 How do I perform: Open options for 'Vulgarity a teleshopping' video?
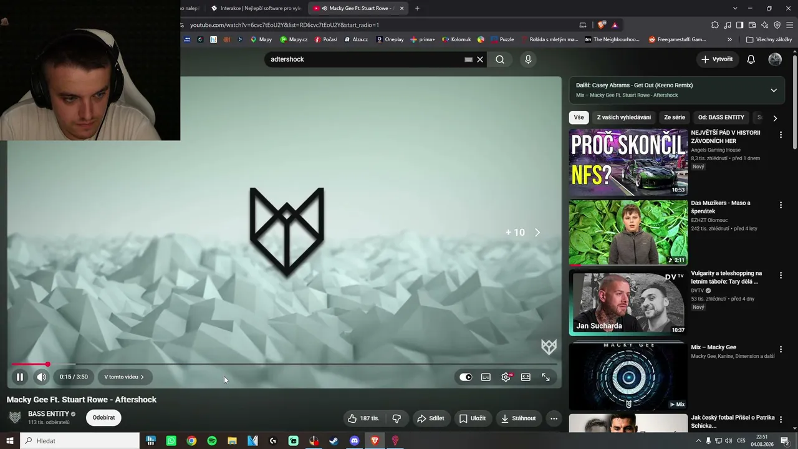(x=781, y=276)
